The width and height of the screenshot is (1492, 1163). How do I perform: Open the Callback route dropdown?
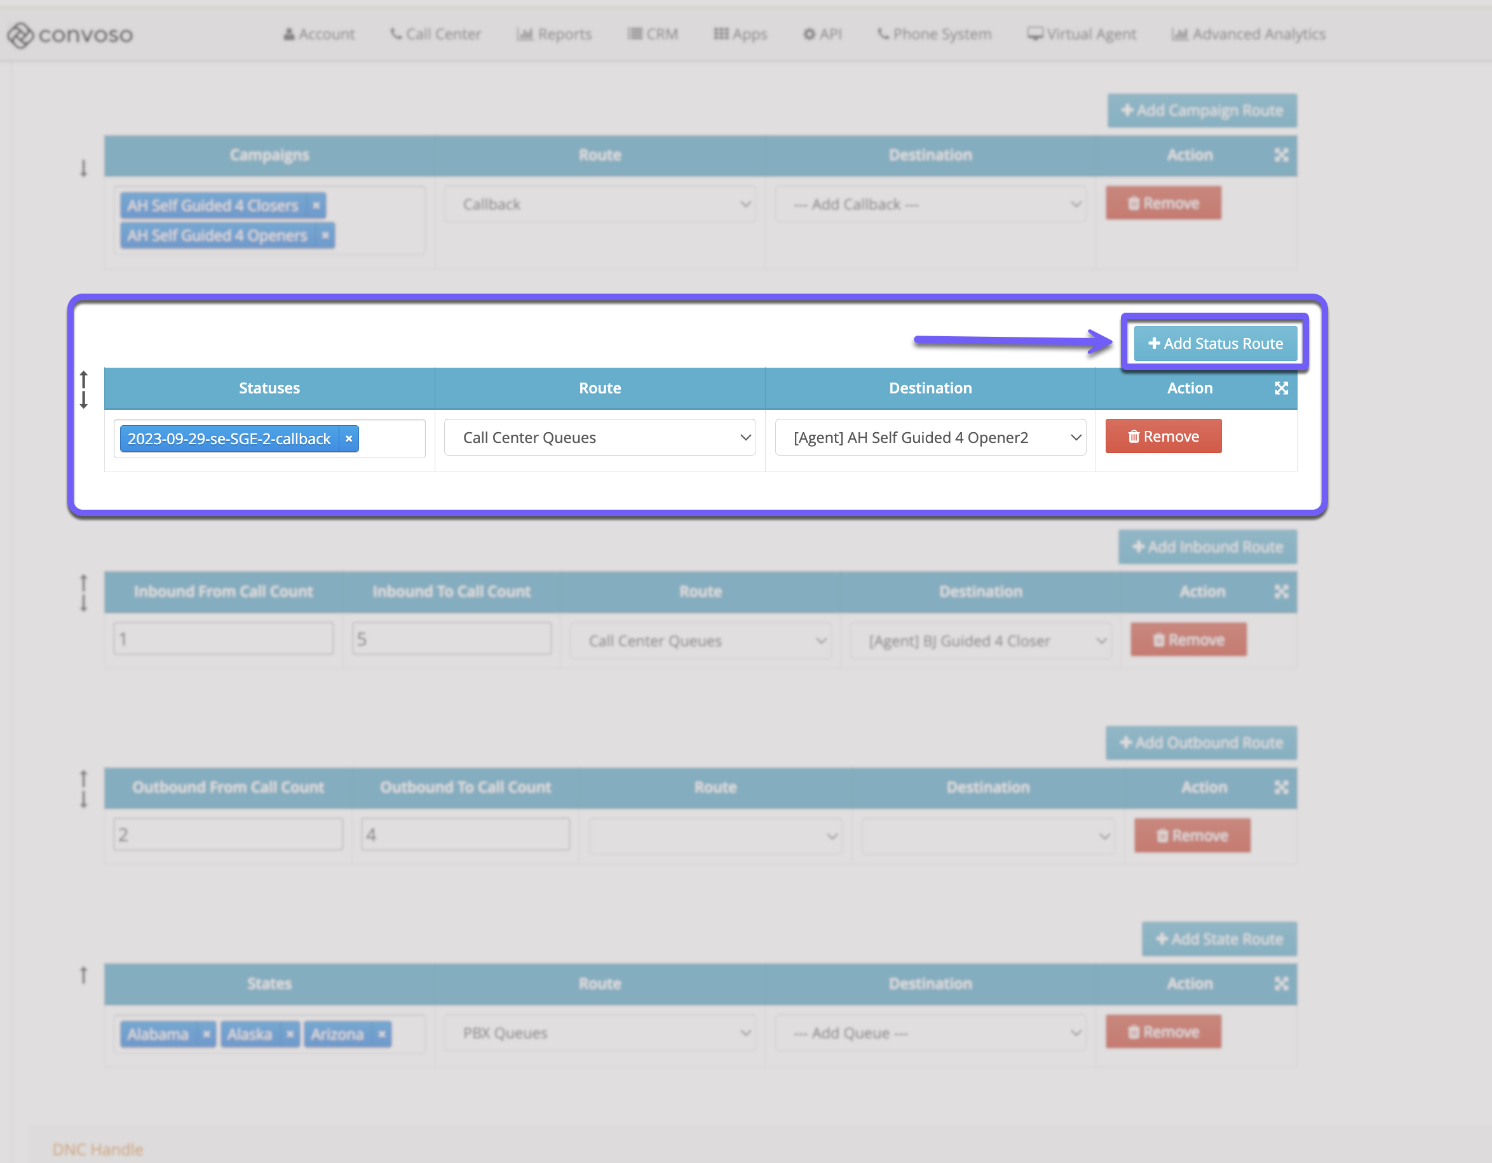click(599, 204)
